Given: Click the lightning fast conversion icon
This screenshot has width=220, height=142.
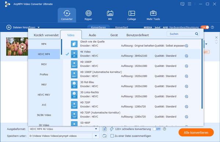Looking at the screenshot, I should pyautogui.click(x=112, y=129).
